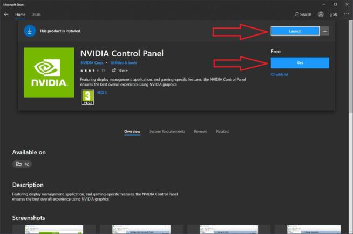353x234 pixels.
Task: Click the blue download status icon
Action: click(30, 31)
